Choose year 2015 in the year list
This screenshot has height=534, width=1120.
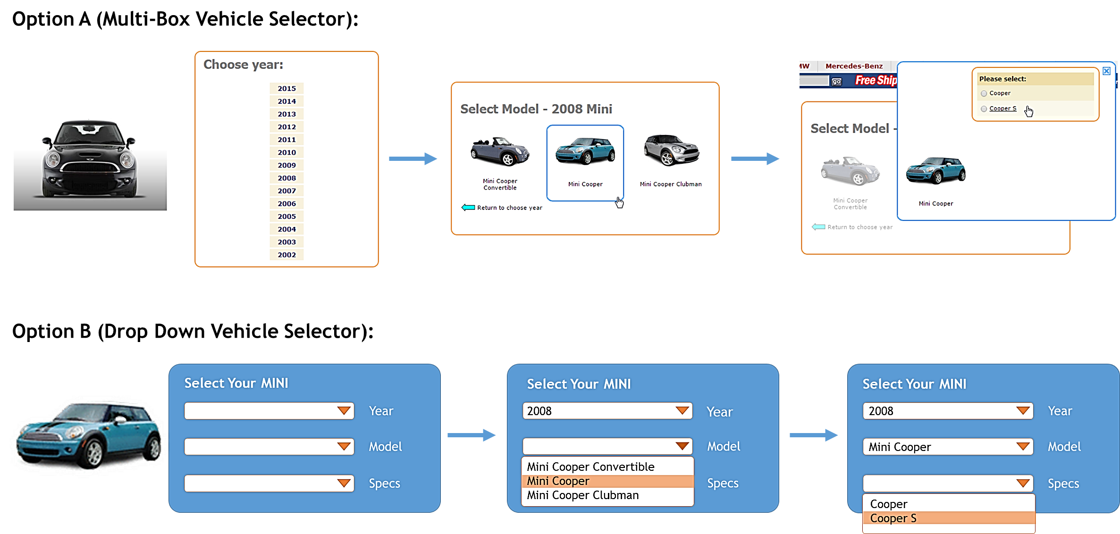click(x=286, y=88)
